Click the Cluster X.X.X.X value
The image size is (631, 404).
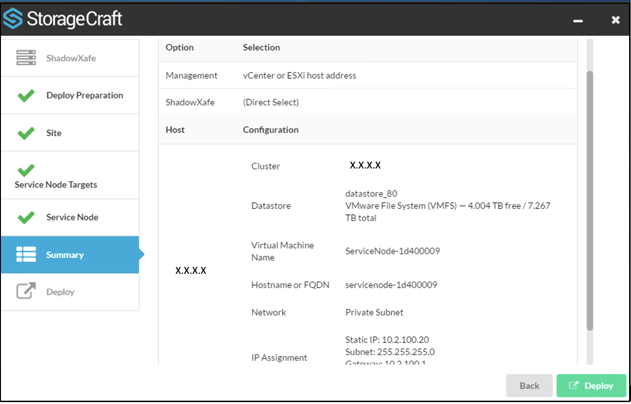click(365, 166)
